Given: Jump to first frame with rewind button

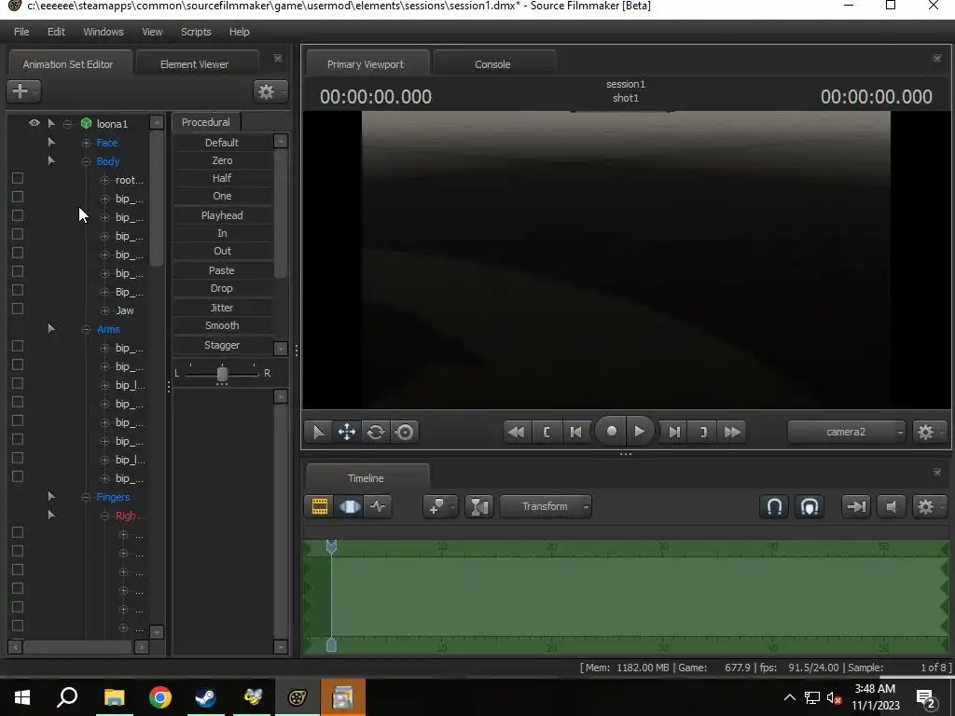Looking at the screenshot, I should 517,433.
